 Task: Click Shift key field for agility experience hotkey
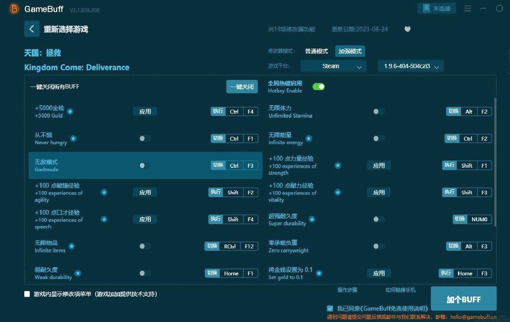233,192
